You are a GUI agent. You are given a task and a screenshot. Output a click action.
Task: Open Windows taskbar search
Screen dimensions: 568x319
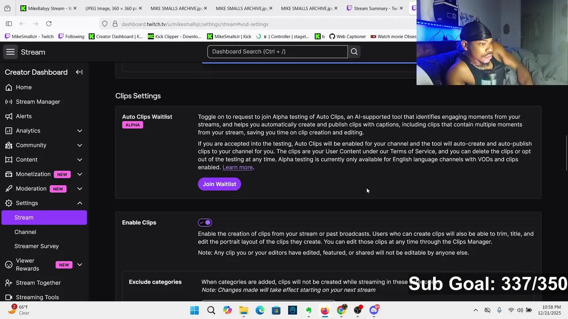(x=211, y=310)
